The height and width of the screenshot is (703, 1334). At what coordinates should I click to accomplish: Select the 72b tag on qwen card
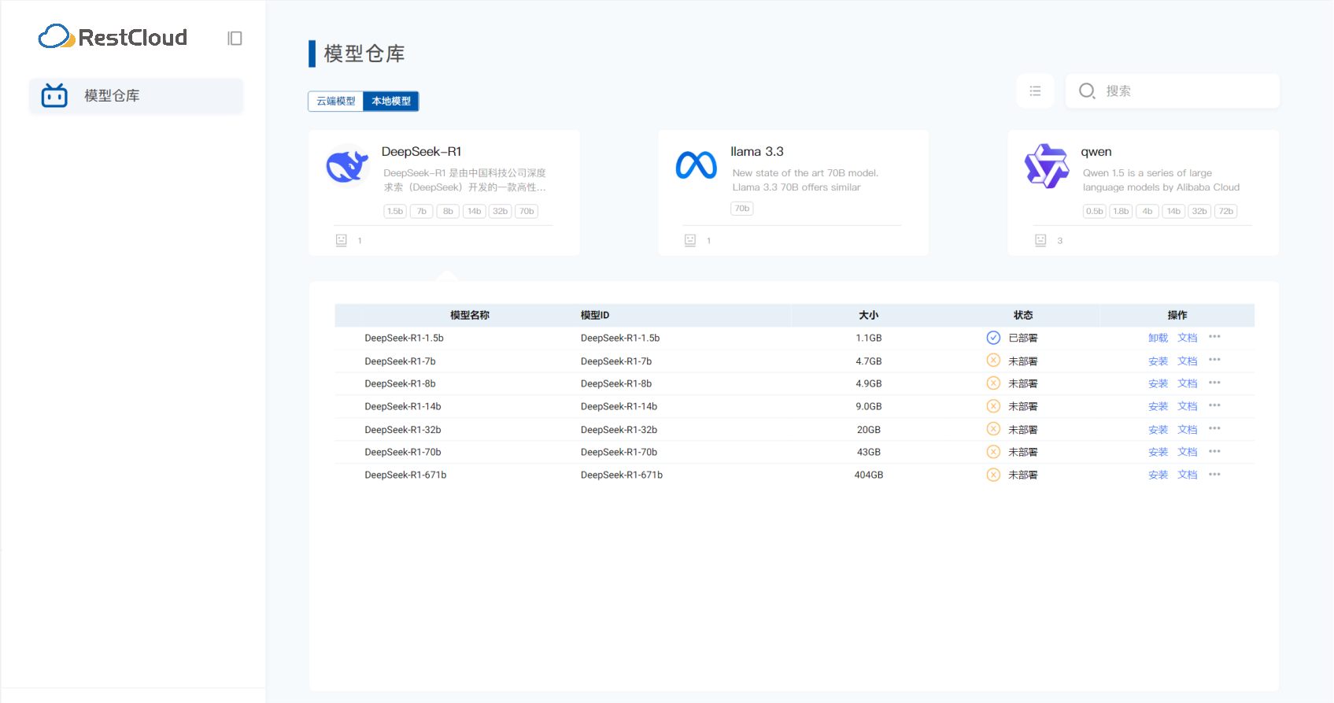coord(1225,211)
